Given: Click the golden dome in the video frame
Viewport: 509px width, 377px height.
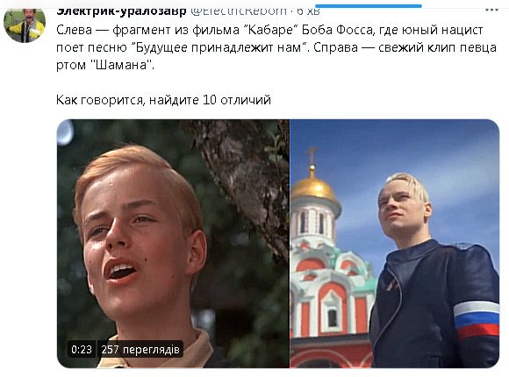Looking at the screenshot, I should click(x=313, y=188).
